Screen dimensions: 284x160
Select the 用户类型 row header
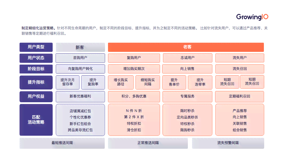pyautogui.click(x=36, y=47)
